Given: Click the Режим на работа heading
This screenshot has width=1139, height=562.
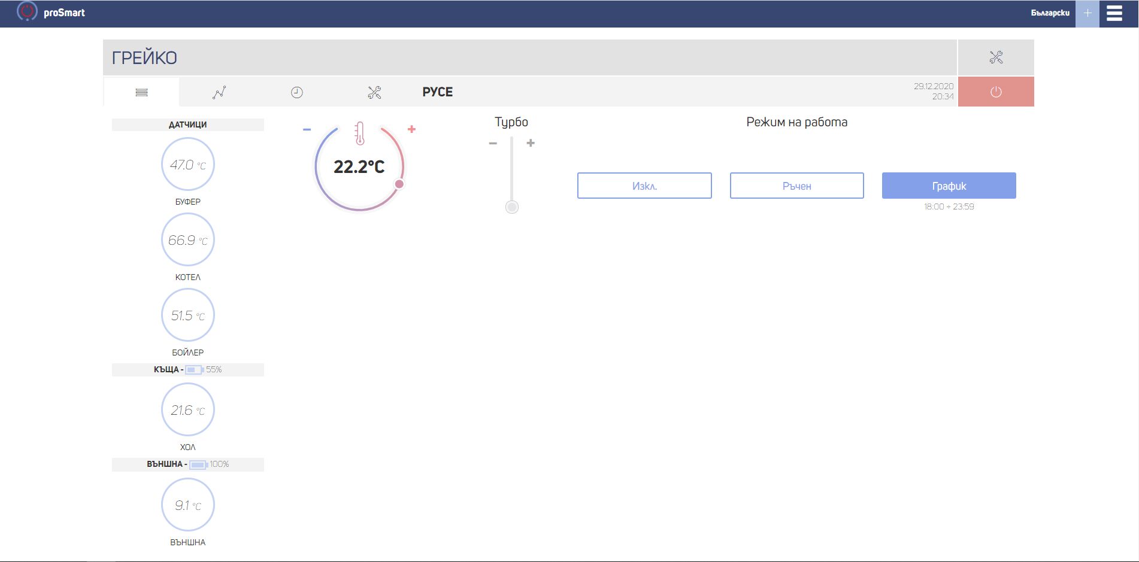Looking at the screenshot, I should point(796,122).
